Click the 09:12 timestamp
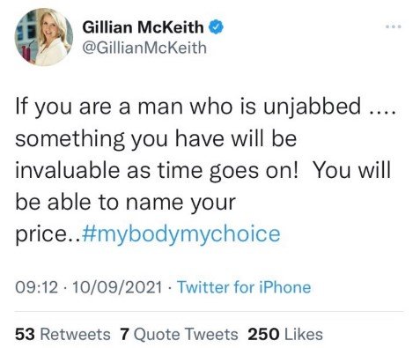 pos(37,287)
